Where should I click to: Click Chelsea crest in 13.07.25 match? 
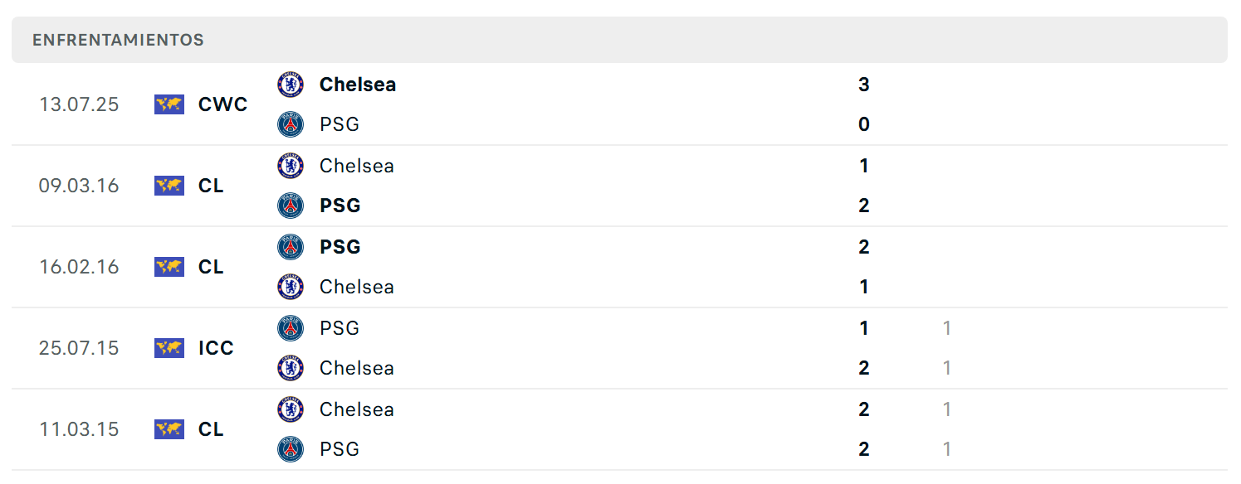tap(291, 85)
